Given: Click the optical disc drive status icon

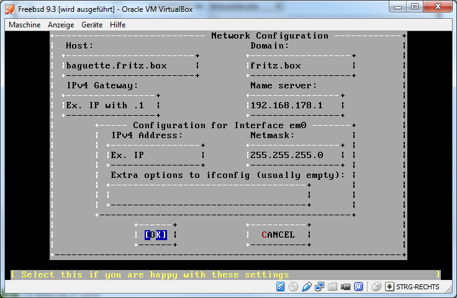Looking at the screenshot, I should pyautogui.click(x=293, y=287).
